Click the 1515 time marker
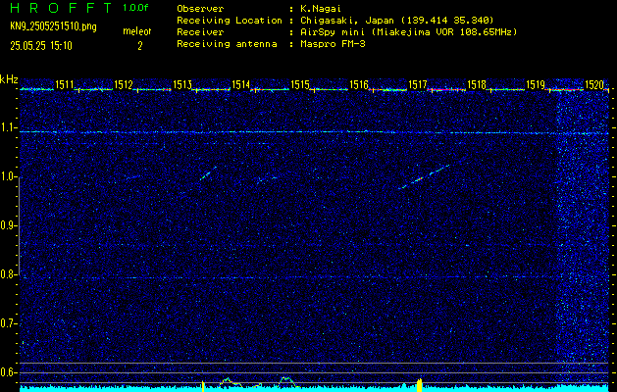 (x=300, y=84)
